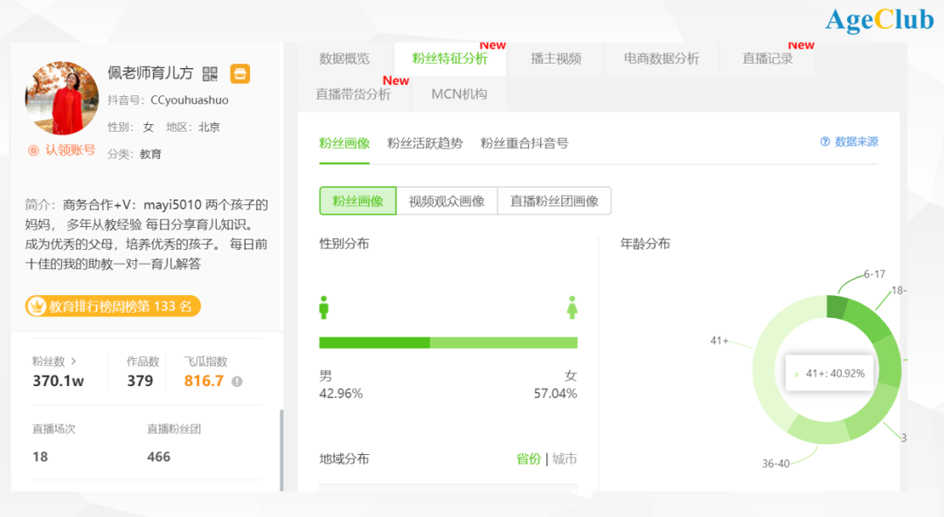Click the crown icon on the ranking badge
The image size is (944, 517).
coord(37,307)
